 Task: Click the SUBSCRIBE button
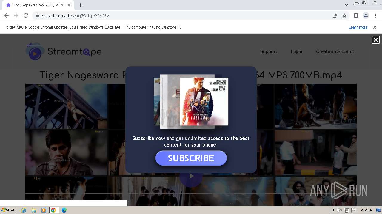(x=191, y=158)
